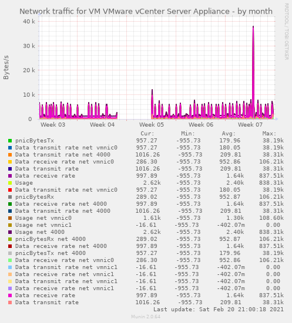Click the Week 06 x-axis label

[201, 125]
